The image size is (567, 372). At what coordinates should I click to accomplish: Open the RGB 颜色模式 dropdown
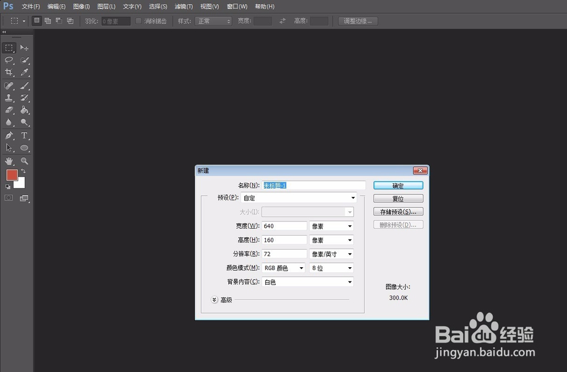tap(283, 267)
